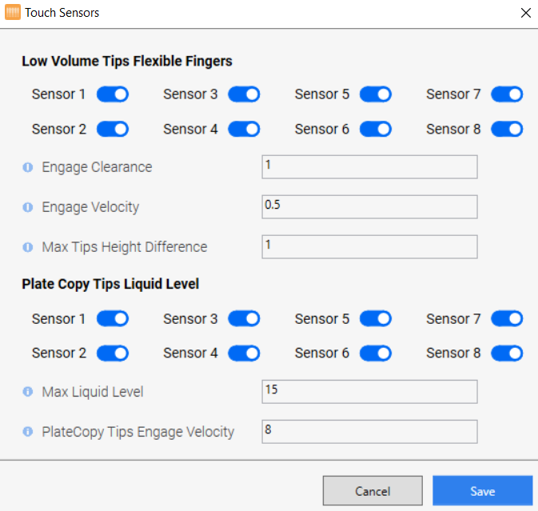Close the Touch Sensors dialog

click(525, 13)
